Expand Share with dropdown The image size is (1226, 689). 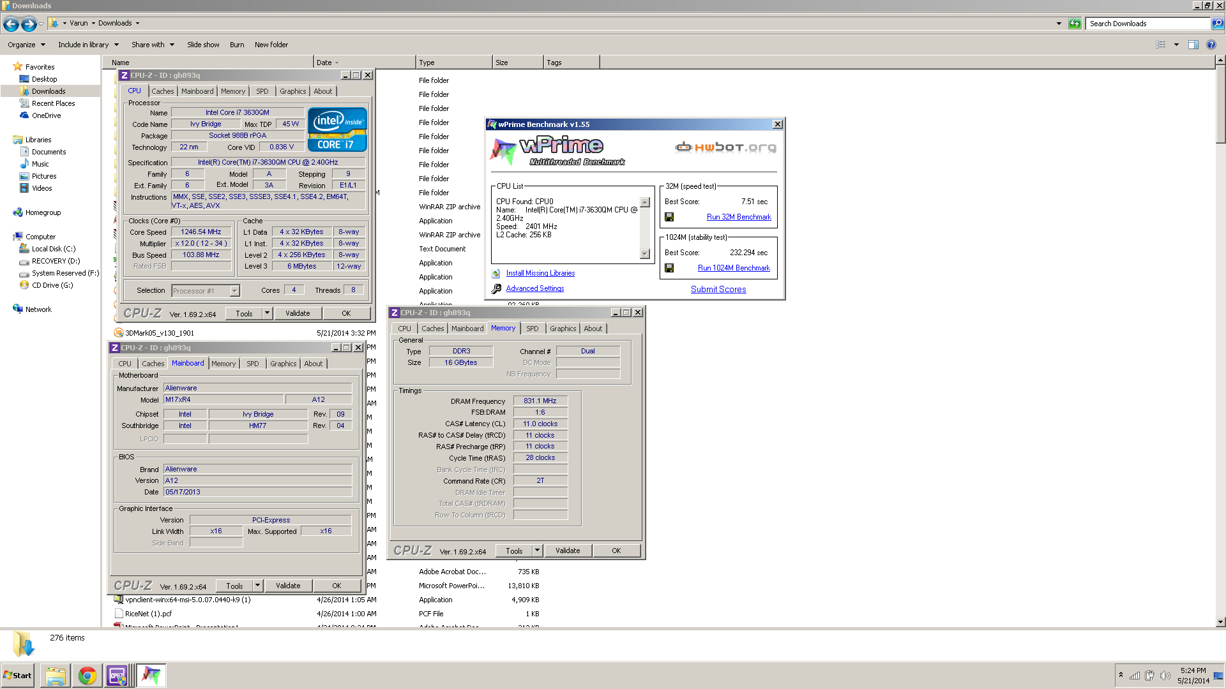(x=153, y=45)
